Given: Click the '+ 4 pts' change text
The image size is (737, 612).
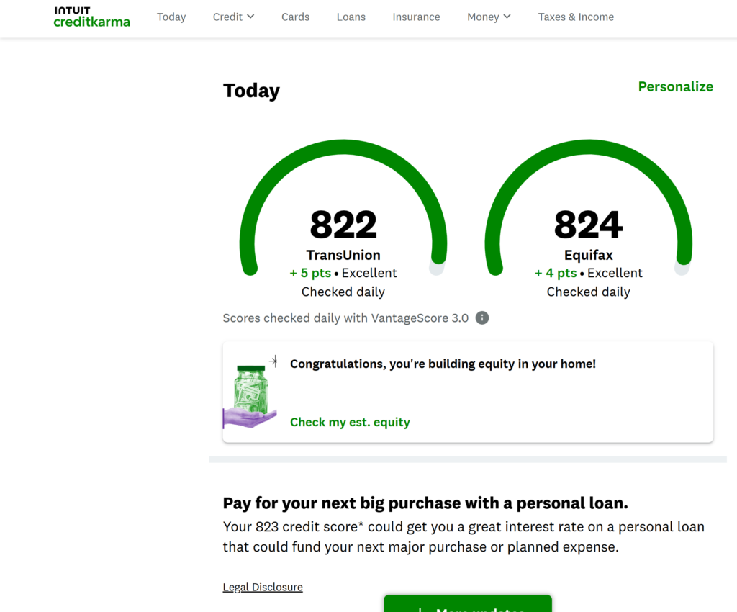Looking at the screenshot, I should coord(556,273).
